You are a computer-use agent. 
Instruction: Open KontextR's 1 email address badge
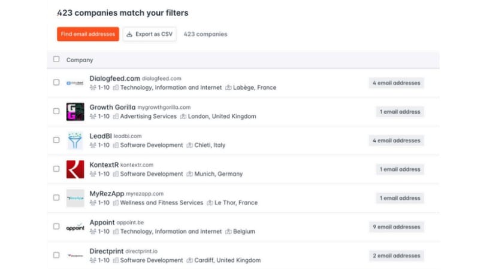click(400, 169)
